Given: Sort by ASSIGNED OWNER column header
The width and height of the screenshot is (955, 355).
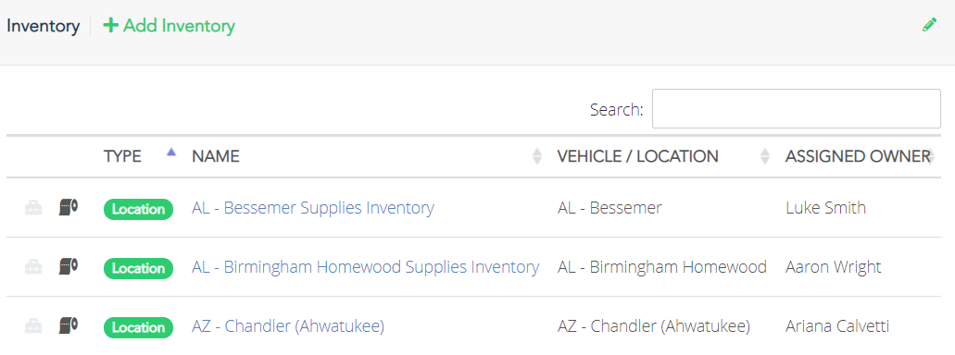Looking at the screenshot, I should tap(858, 156).
